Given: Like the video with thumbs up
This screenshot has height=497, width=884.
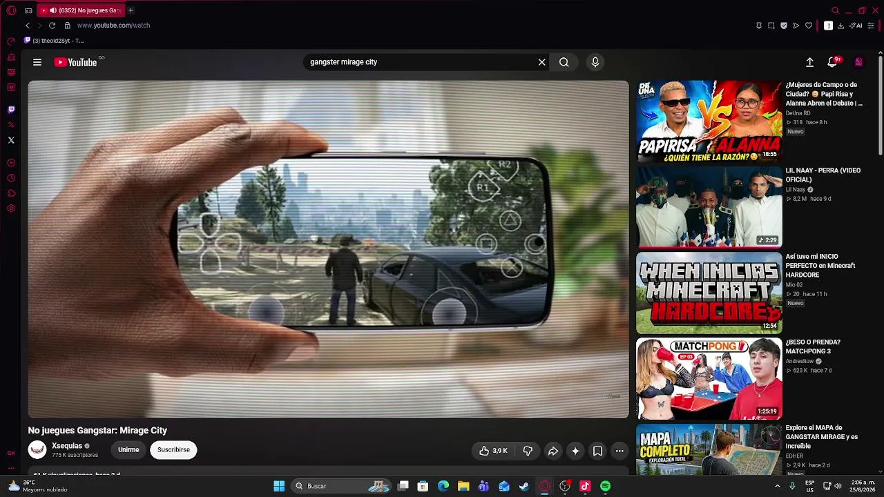Looking at the screenshot, I should click(494, 451).
